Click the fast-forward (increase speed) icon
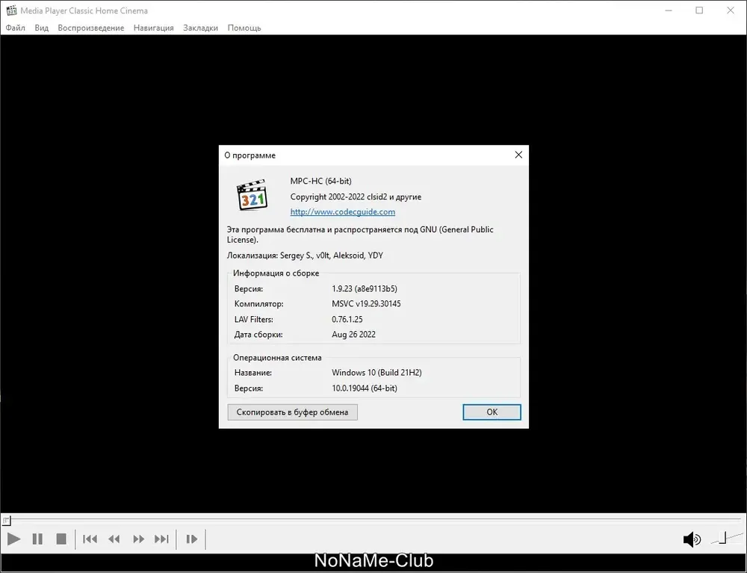This screenshot has height=573, width=747. click(x=139, y=539)
